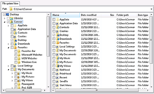Sort by Date modified column header
Viewport: 154px width, 94px height.
click(x=90, y=15)
